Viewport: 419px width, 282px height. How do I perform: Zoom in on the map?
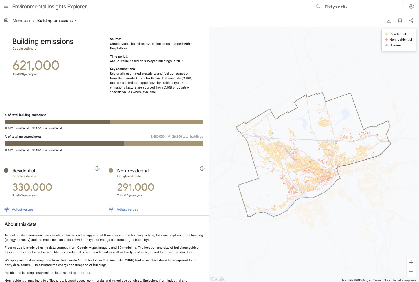coord(411,263)
